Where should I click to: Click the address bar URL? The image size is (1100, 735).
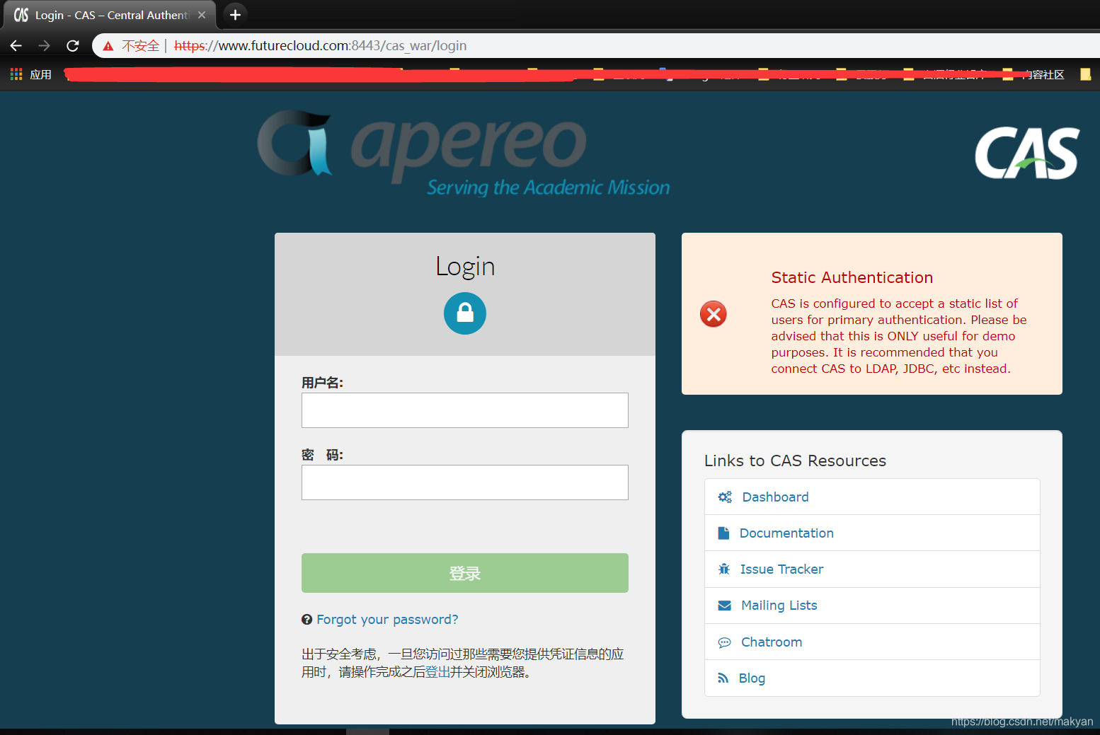[x=320, y=46]
